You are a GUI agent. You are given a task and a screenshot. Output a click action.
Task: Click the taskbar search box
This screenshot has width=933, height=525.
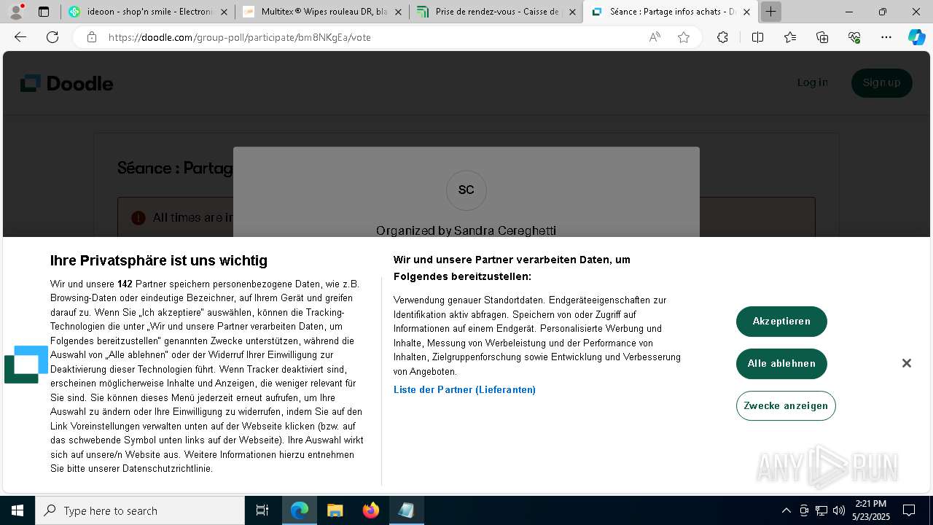(x=140, y=510)
